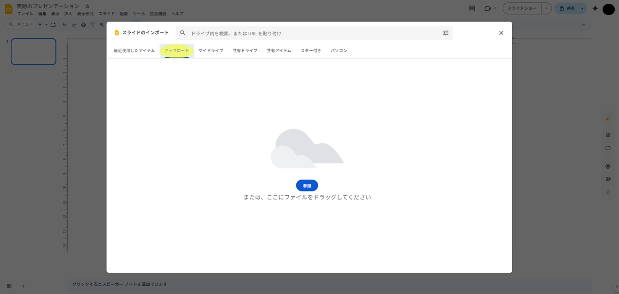Click the search filter options icon

(x=445, y=33)
